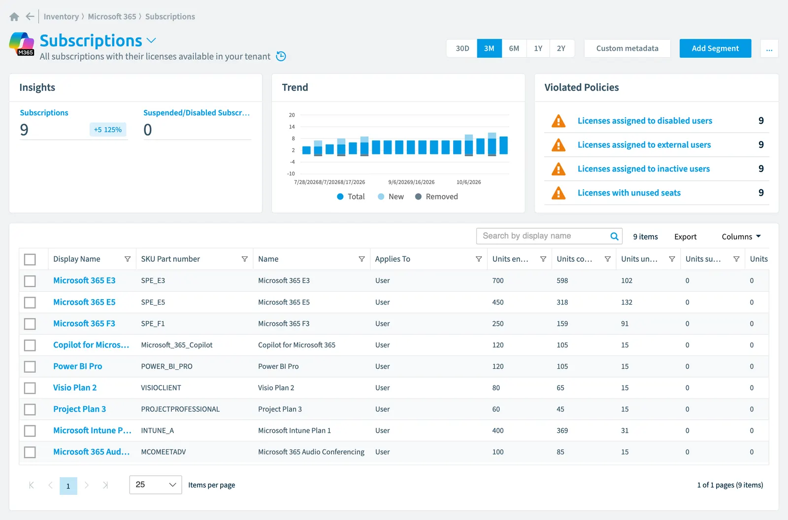
Task: Toggle the Removed legend swatch
Action: click(x=418, y=197)
